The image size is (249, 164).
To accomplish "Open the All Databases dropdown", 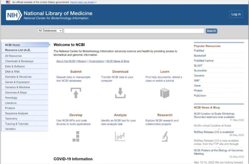I will coord(50,31).
